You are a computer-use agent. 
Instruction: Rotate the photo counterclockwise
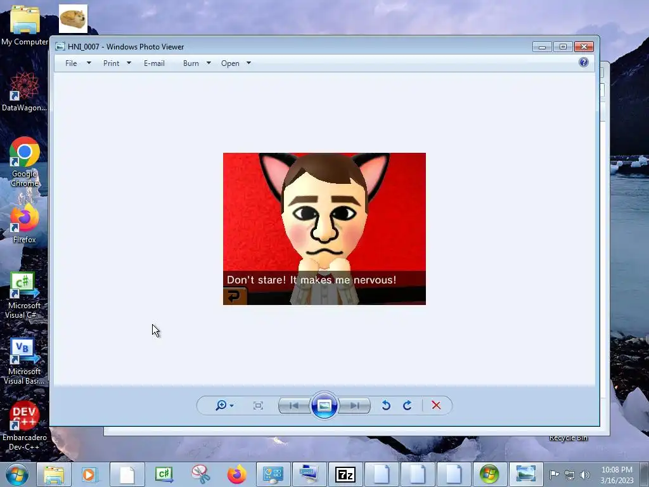click(x=386, y=405)
